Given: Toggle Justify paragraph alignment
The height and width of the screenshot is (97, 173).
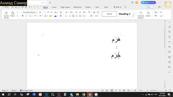Looking at the screenshot, I should pyautogui.click(x=76, y=16).
